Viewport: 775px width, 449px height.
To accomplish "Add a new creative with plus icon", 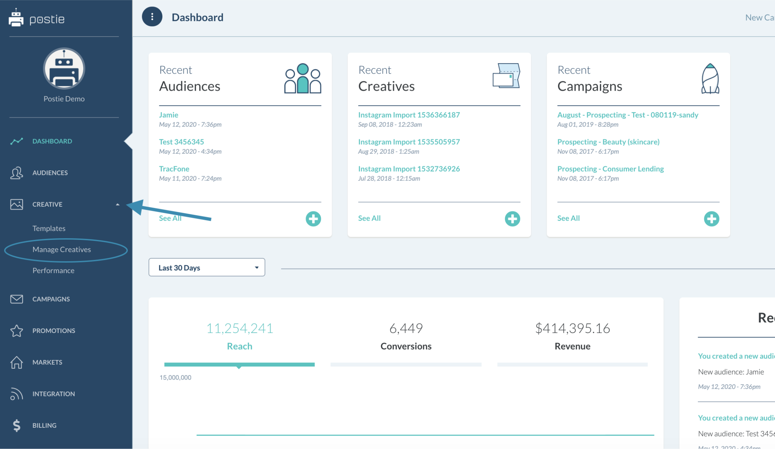I will (x=512, y=219).
